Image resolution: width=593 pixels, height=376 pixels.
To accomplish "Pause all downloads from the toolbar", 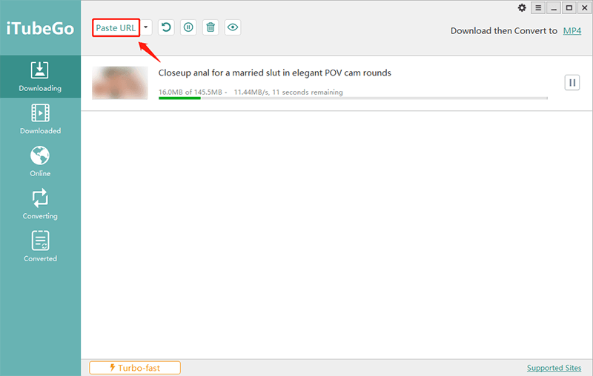I will tap(188, 27).
